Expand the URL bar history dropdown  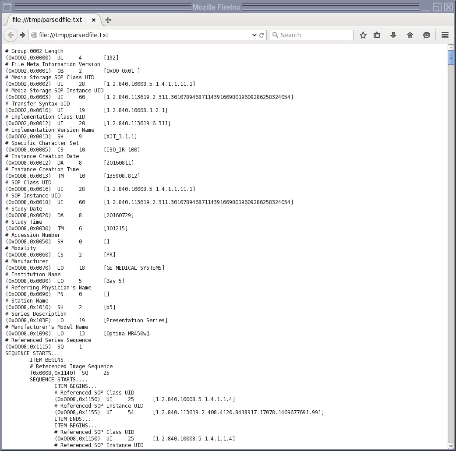[x=254, y=35]
